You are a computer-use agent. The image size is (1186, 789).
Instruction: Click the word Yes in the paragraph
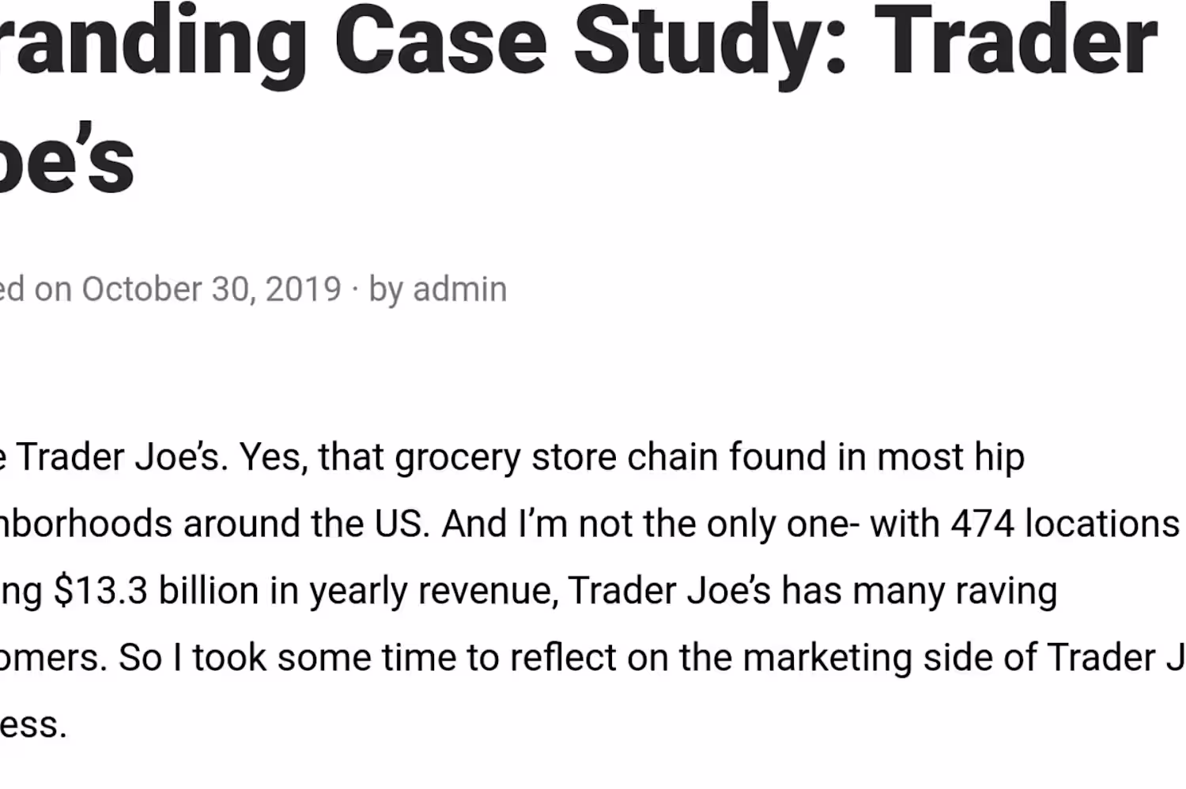(271, 457)
